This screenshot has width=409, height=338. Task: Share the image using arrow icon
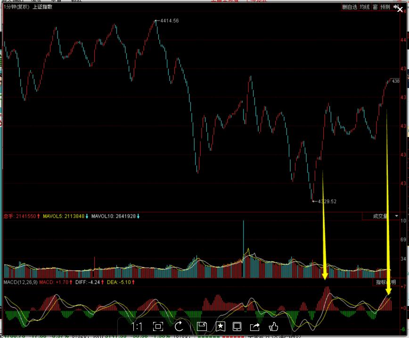tap(255, 327)
